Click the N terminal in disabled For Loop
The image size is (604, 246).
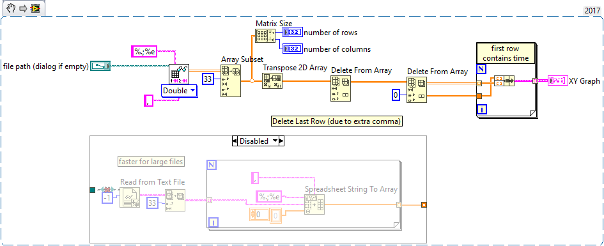[212, 165]
